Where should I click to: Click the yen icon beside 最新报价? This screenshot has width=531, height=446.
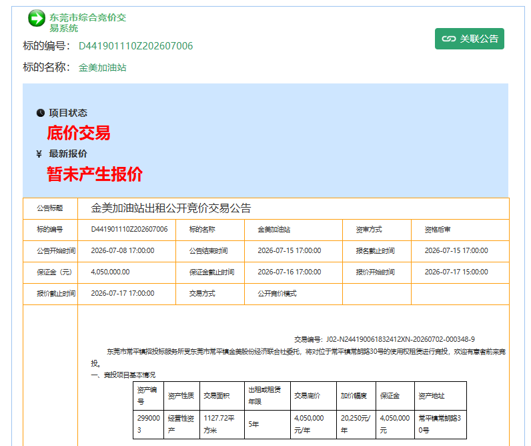tap(39, 154)
